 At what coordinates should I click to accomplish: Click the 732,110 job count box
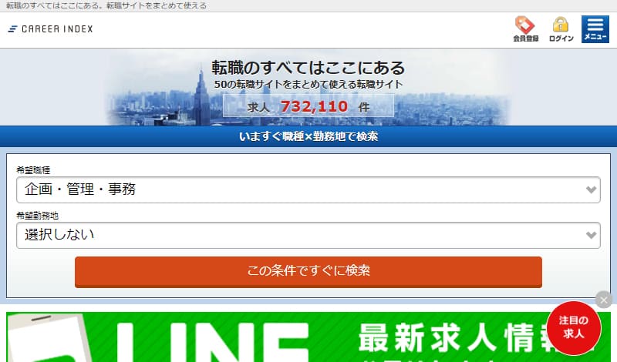(x=308, y=107)
